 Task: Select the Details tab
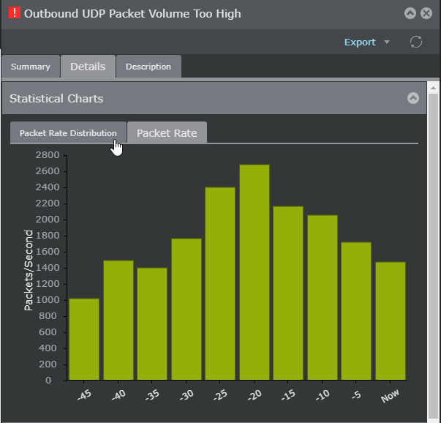tap(88, 67)
